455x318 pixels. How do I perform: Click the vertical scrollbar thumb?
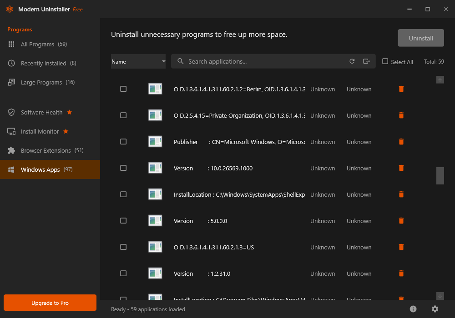[x=440, y=175]
